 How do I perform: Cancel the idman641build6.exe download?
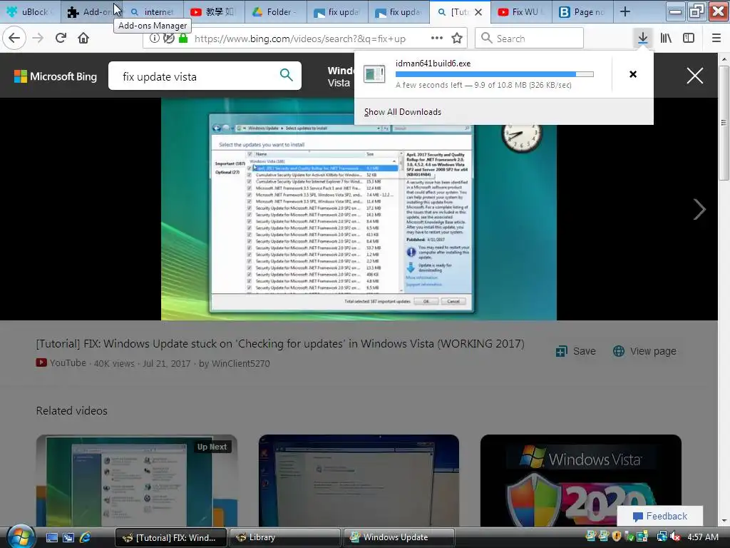[633, 74]
